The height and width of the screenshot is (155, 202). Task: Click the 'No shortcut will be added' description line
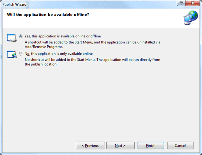point(92,60)
